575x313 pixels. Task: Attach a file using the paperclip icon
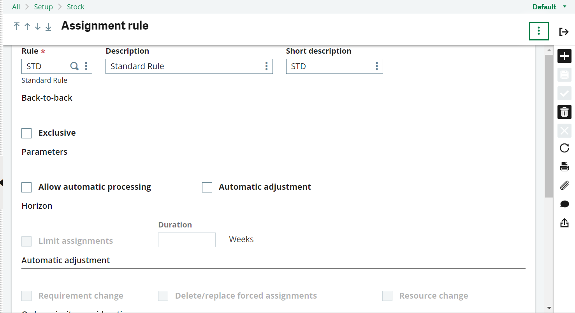click(x=564, y=185)
